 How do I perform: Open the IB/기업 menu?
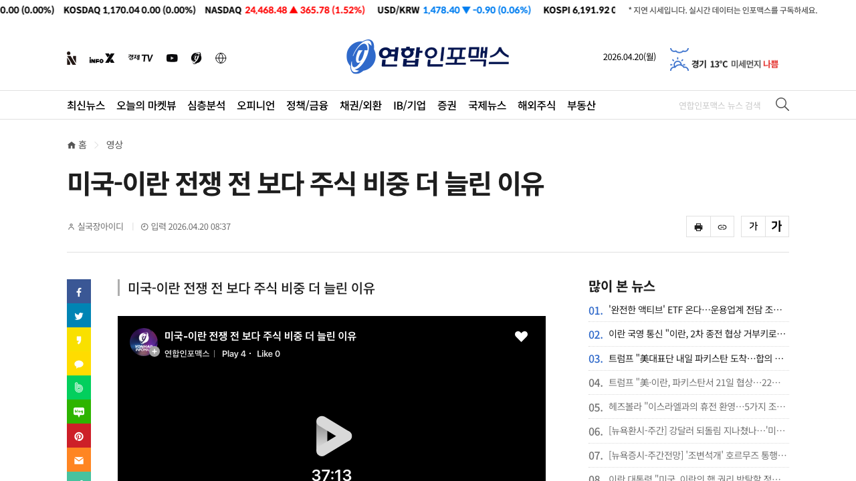(x=409, y=105)
